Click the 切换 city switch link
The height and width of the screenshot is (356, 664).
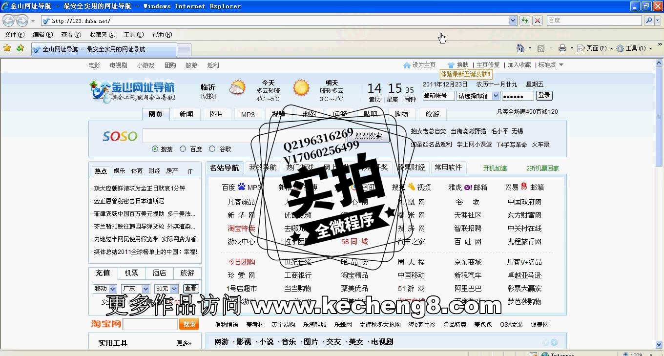tap(208, 96)
